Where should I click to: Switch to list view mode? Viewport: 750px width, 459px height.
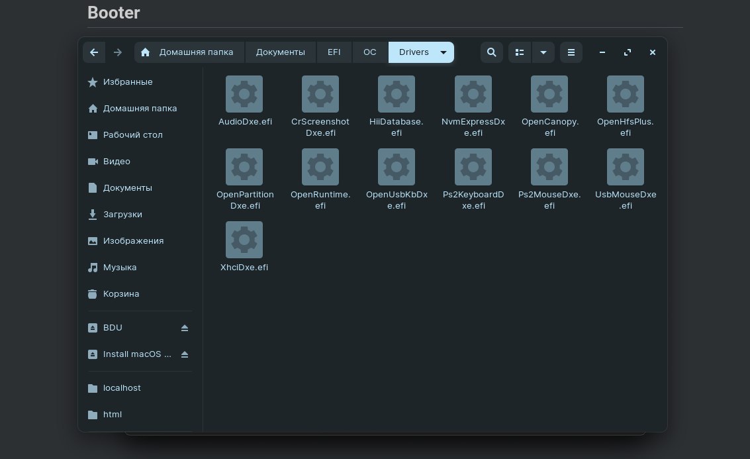click(520, 52)
